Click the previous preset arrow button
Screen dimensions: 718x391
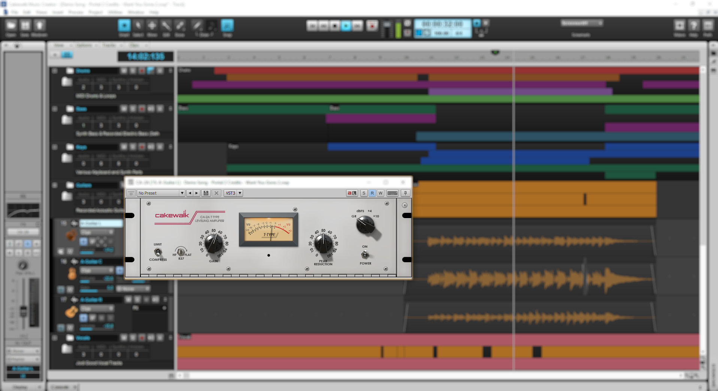[190, 193]
